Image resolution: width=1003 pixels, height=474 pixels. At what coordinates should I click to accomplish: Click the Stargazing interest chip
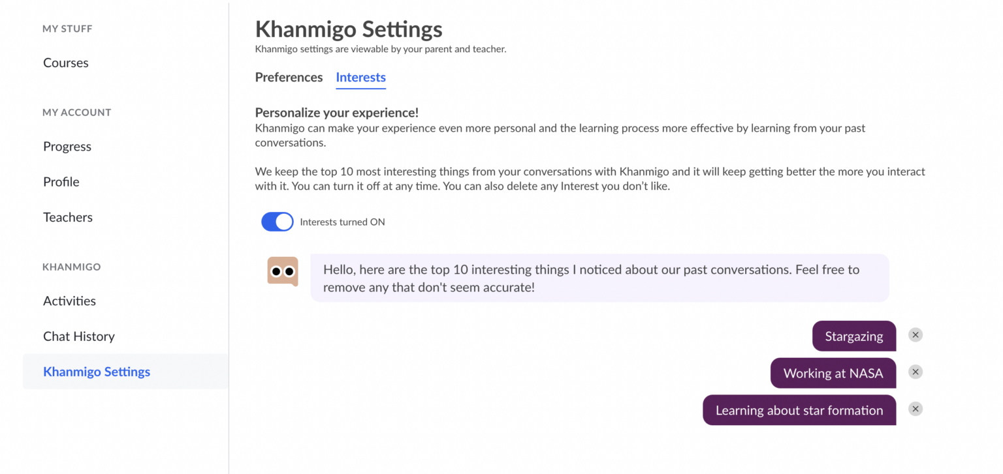click(x=853, y=336)
